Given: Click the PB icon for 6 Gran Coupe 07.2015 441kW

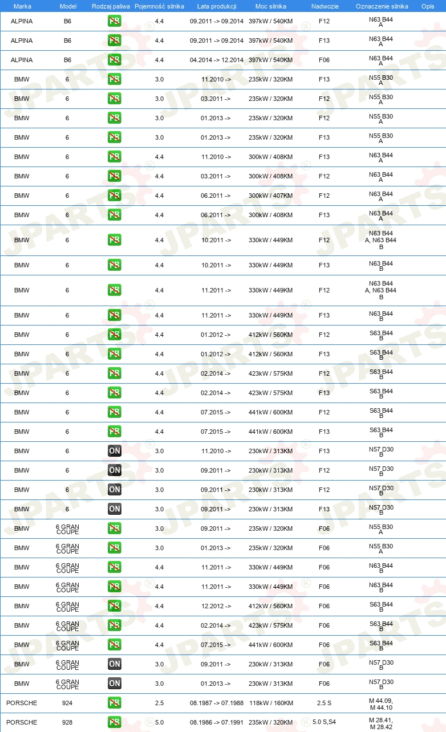Looking at the screenshot, I should tap(115, 645).
